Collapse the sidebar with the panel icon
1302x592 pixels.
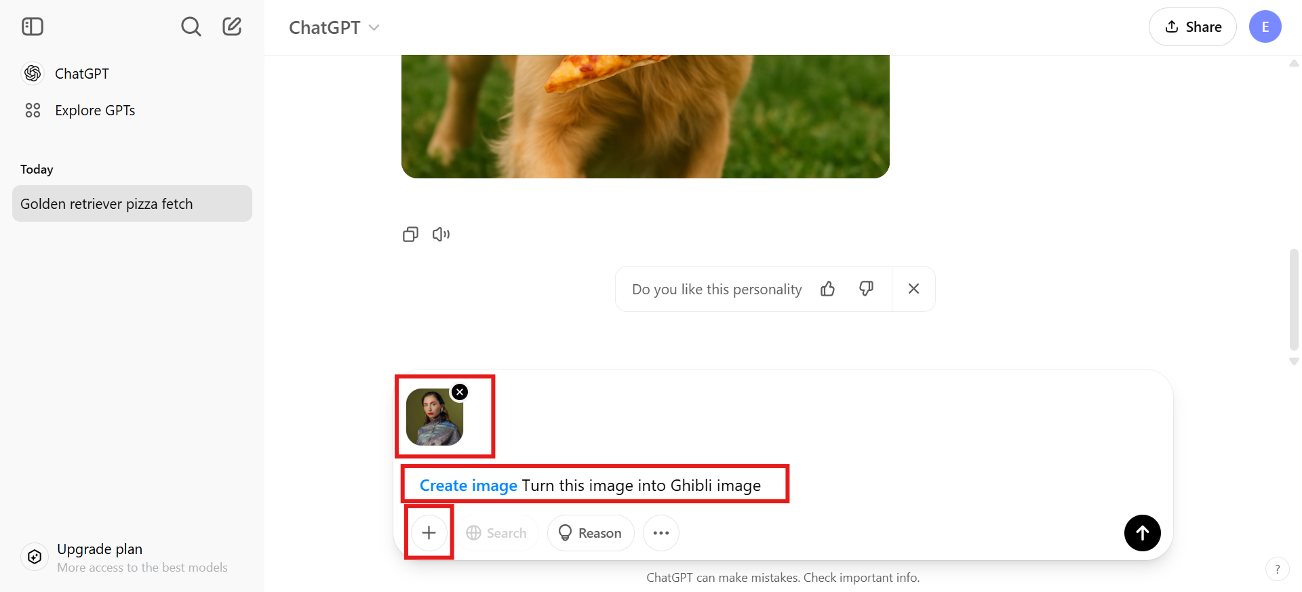point(33,26)
